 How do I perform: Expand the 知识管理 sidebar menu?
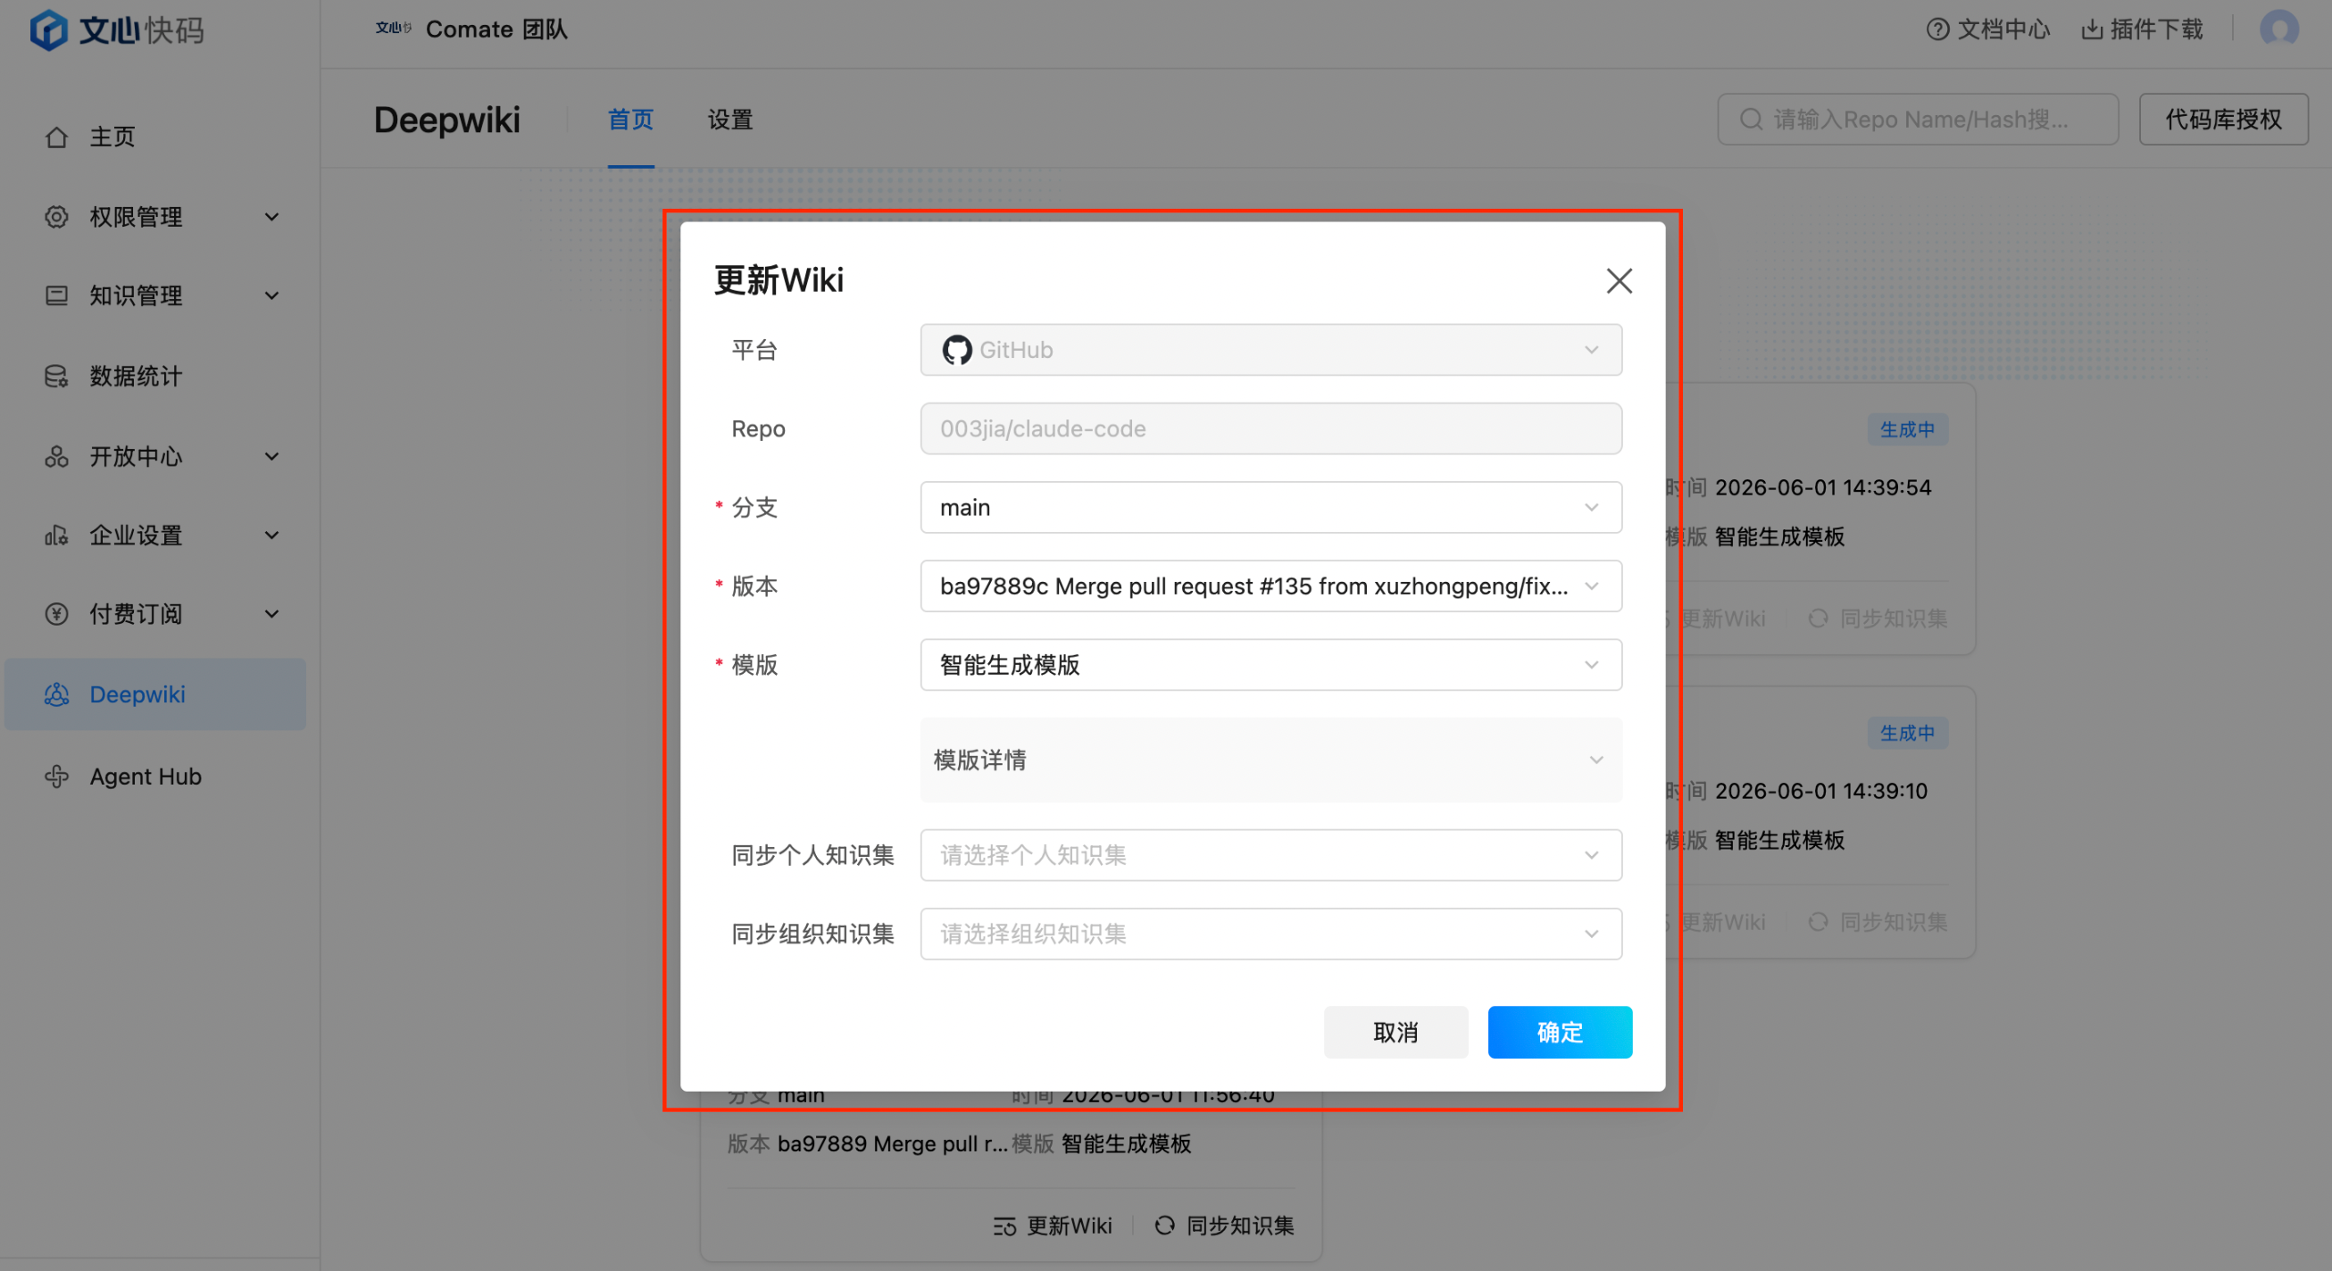pyautogui.click(x=271, y=296)
